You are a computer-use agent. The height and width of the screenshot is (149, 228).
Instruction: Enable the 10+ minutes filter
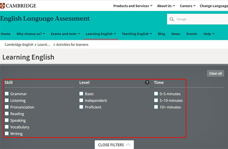pyautogui.click(x=156, y=107)
